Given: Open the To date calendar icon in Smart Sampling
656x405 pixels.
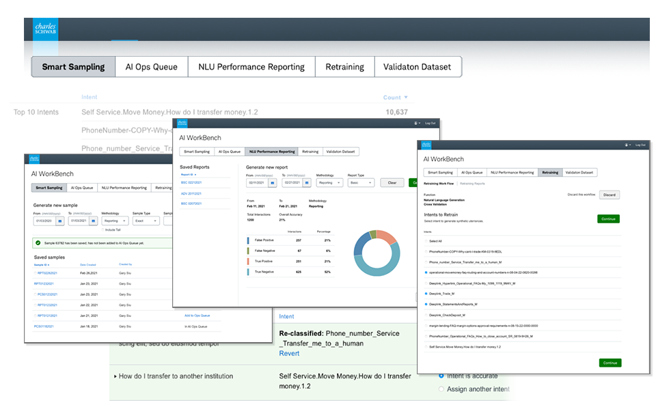Looking at the screenshot, I should (94, 221).
